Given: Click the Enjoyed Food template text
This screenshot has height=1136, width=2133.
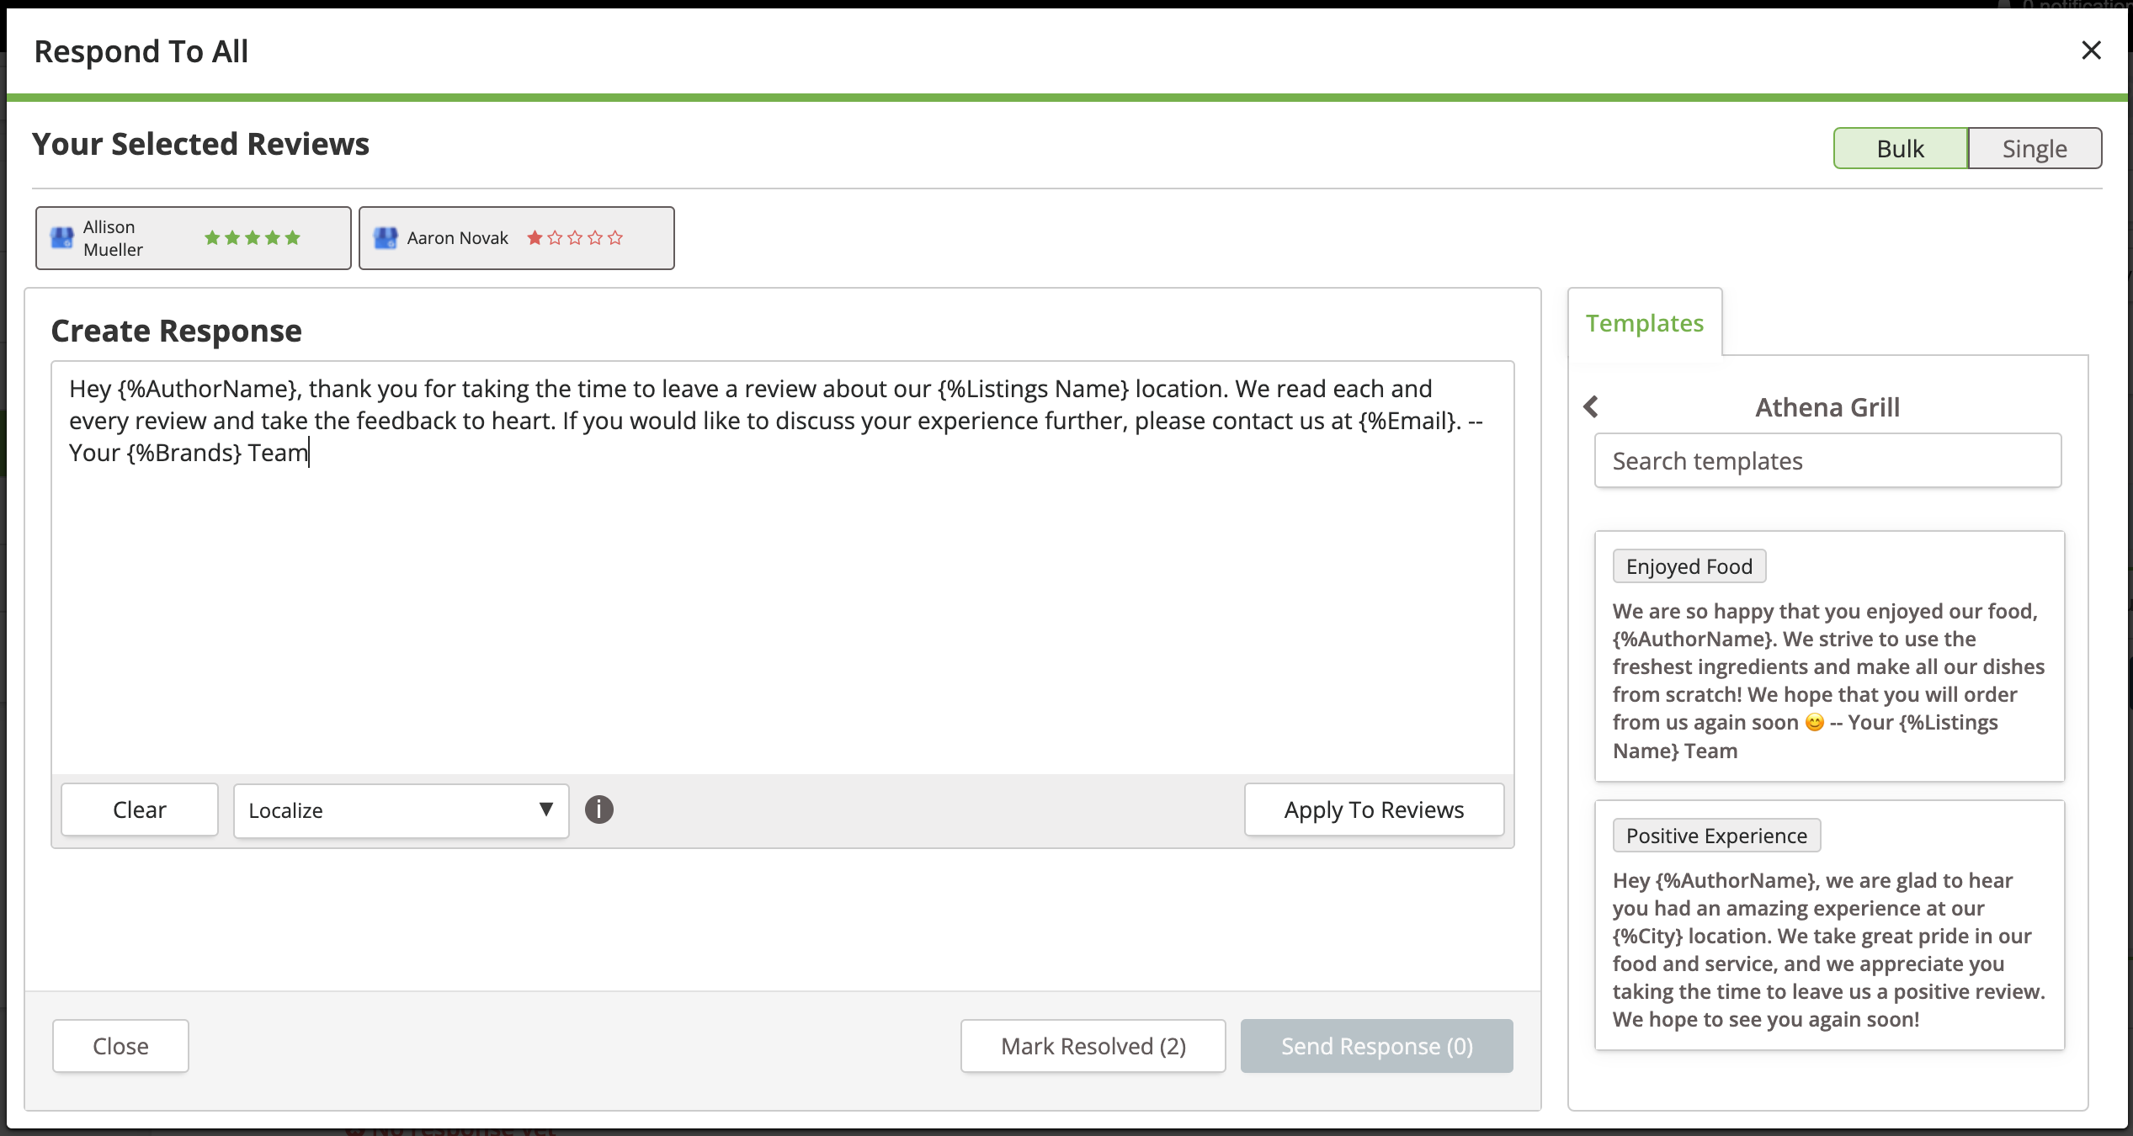Looking at the screenshot, I should [1828, 681].
